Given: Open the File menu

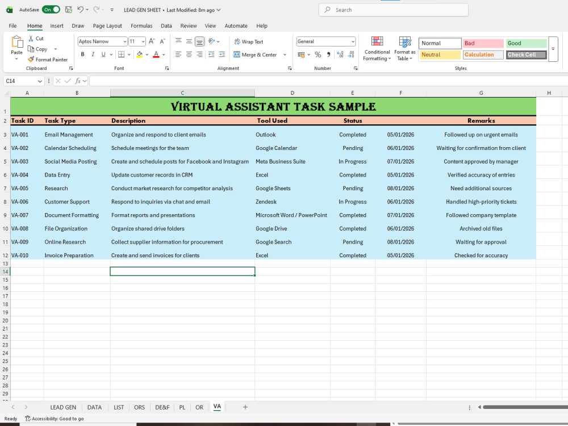Looking at the screenshot, I should click(x=12, y=26).
